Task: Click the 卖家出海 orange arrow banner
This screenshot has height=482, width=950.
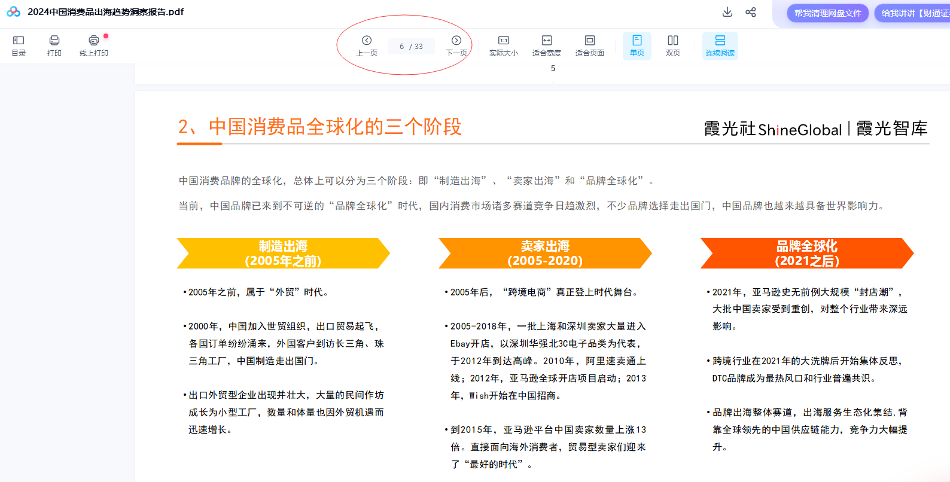Action: [x=545, y=254]
